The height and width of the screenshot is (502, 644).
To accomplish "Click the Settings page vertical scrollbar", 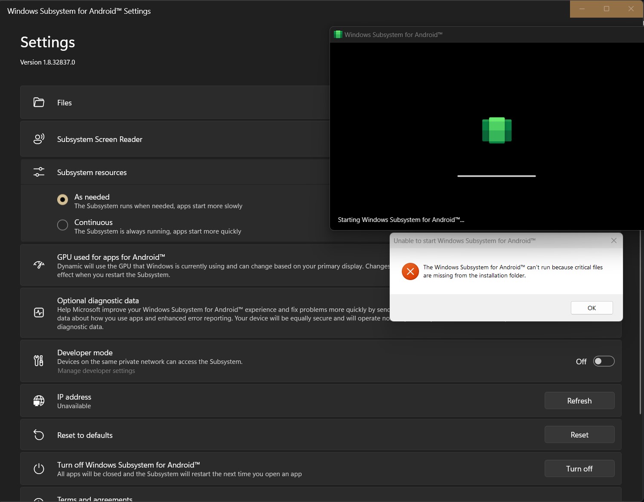I will [641, 323].
